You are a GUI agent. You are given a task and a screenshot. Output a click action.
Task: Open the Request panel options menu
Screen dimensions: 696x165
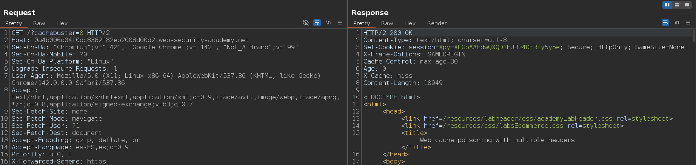point(340,23)
